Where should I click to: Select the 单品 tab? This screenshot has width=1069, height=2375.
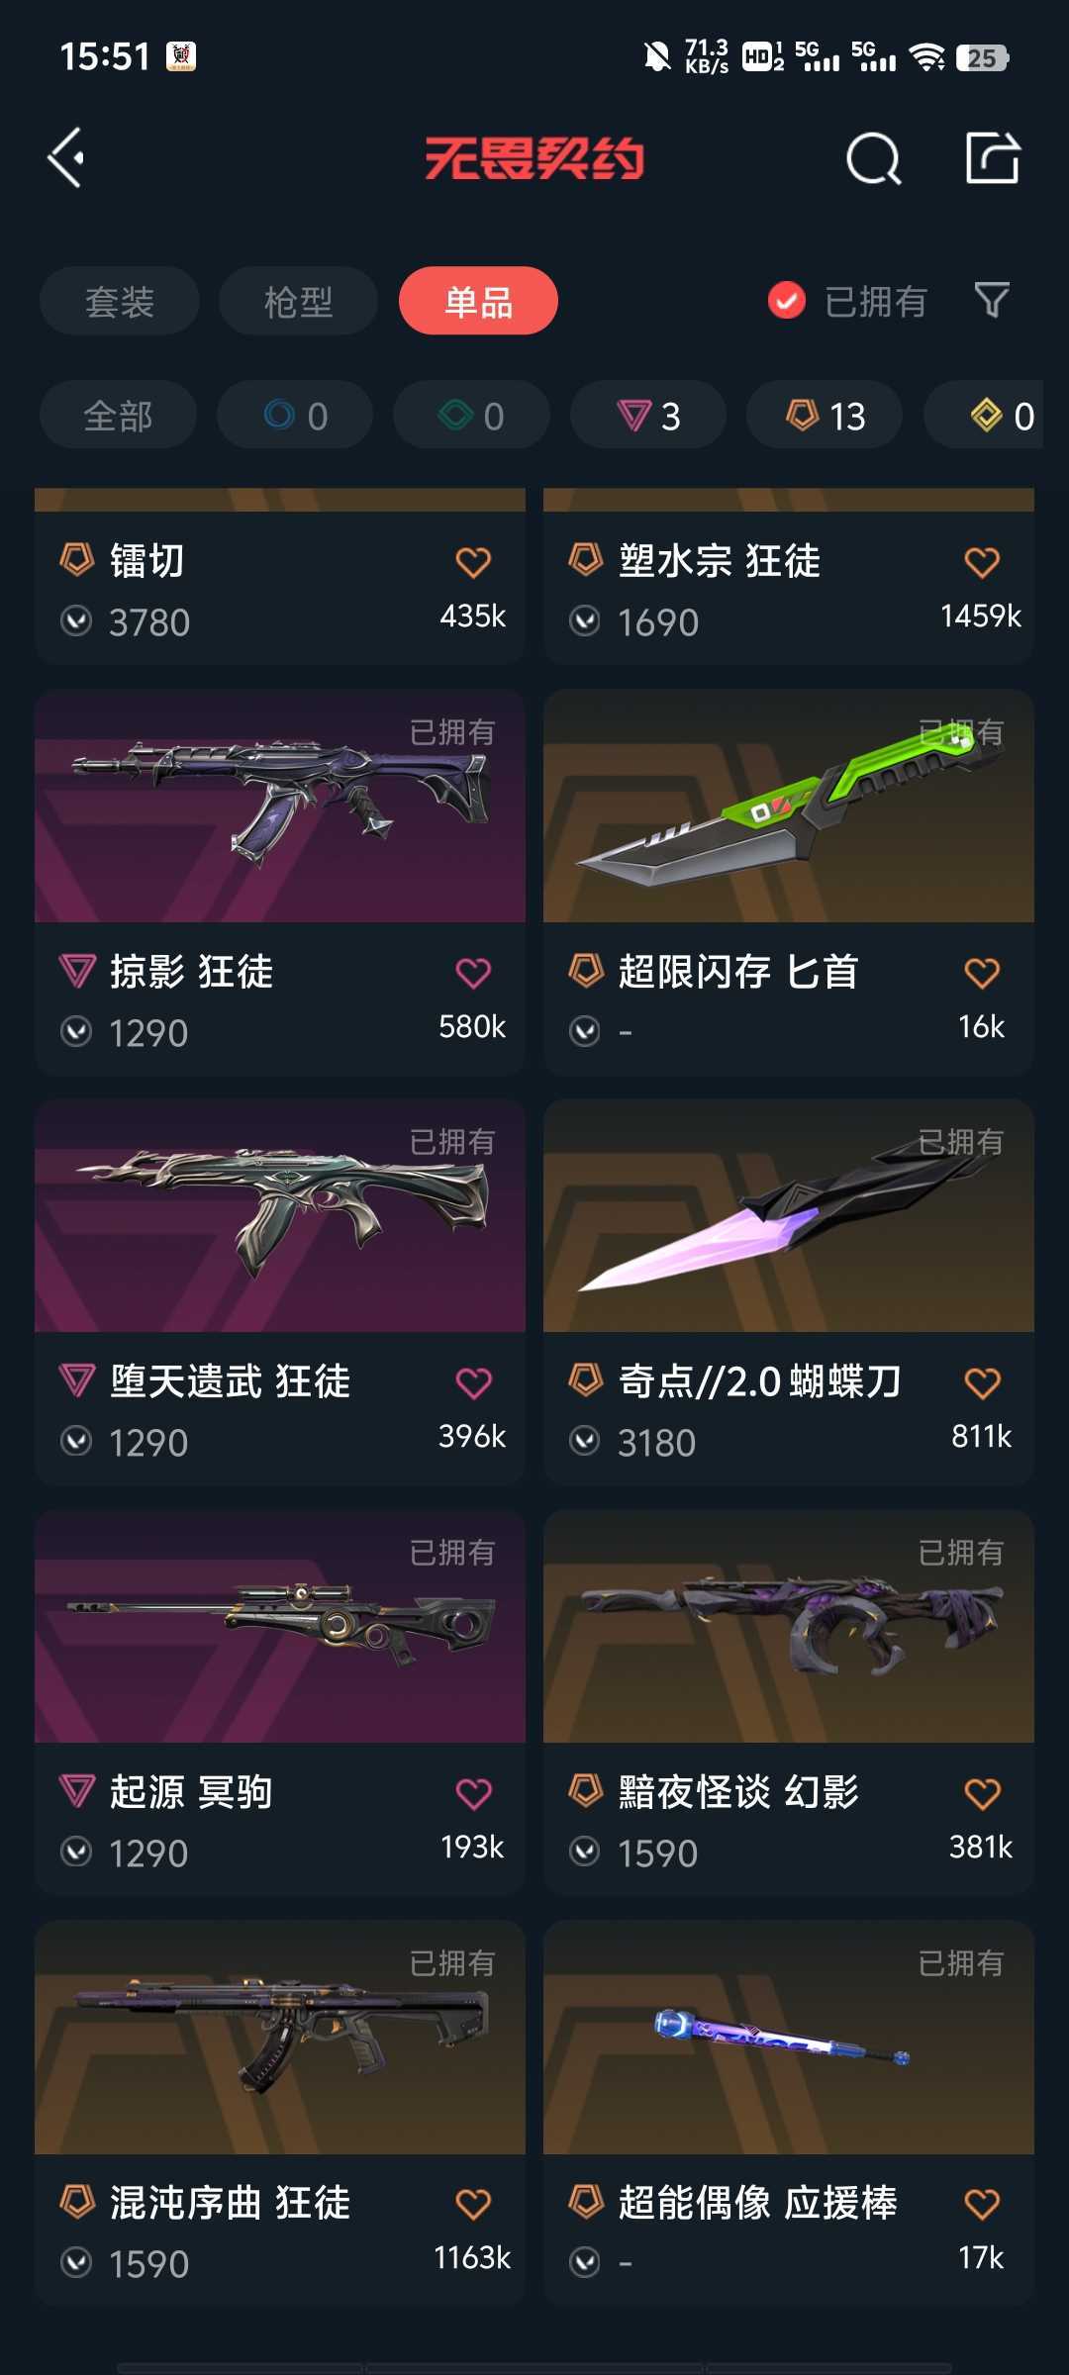[478, 301]
